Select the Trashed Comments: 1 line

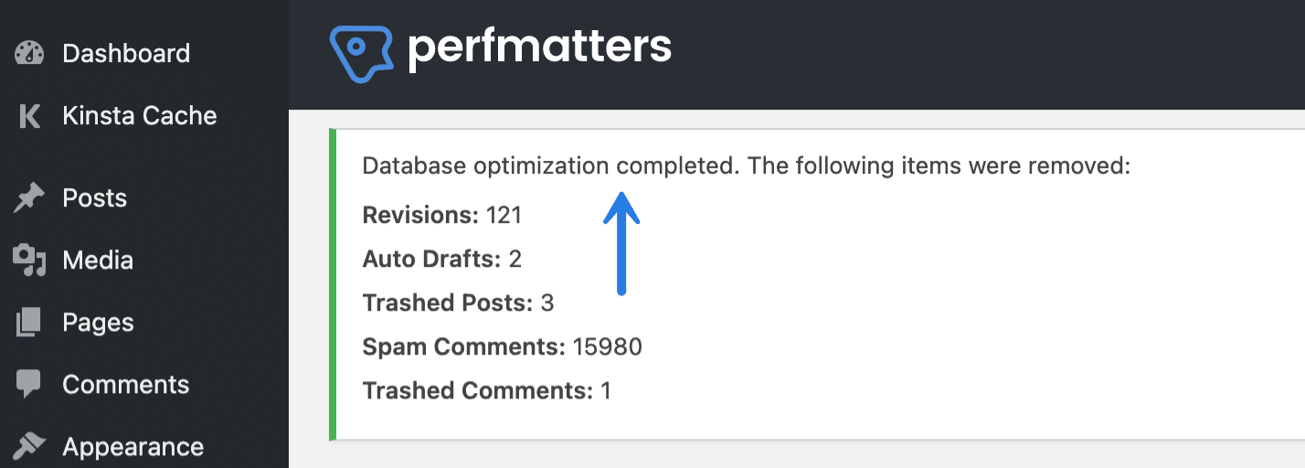click(486, 390)
